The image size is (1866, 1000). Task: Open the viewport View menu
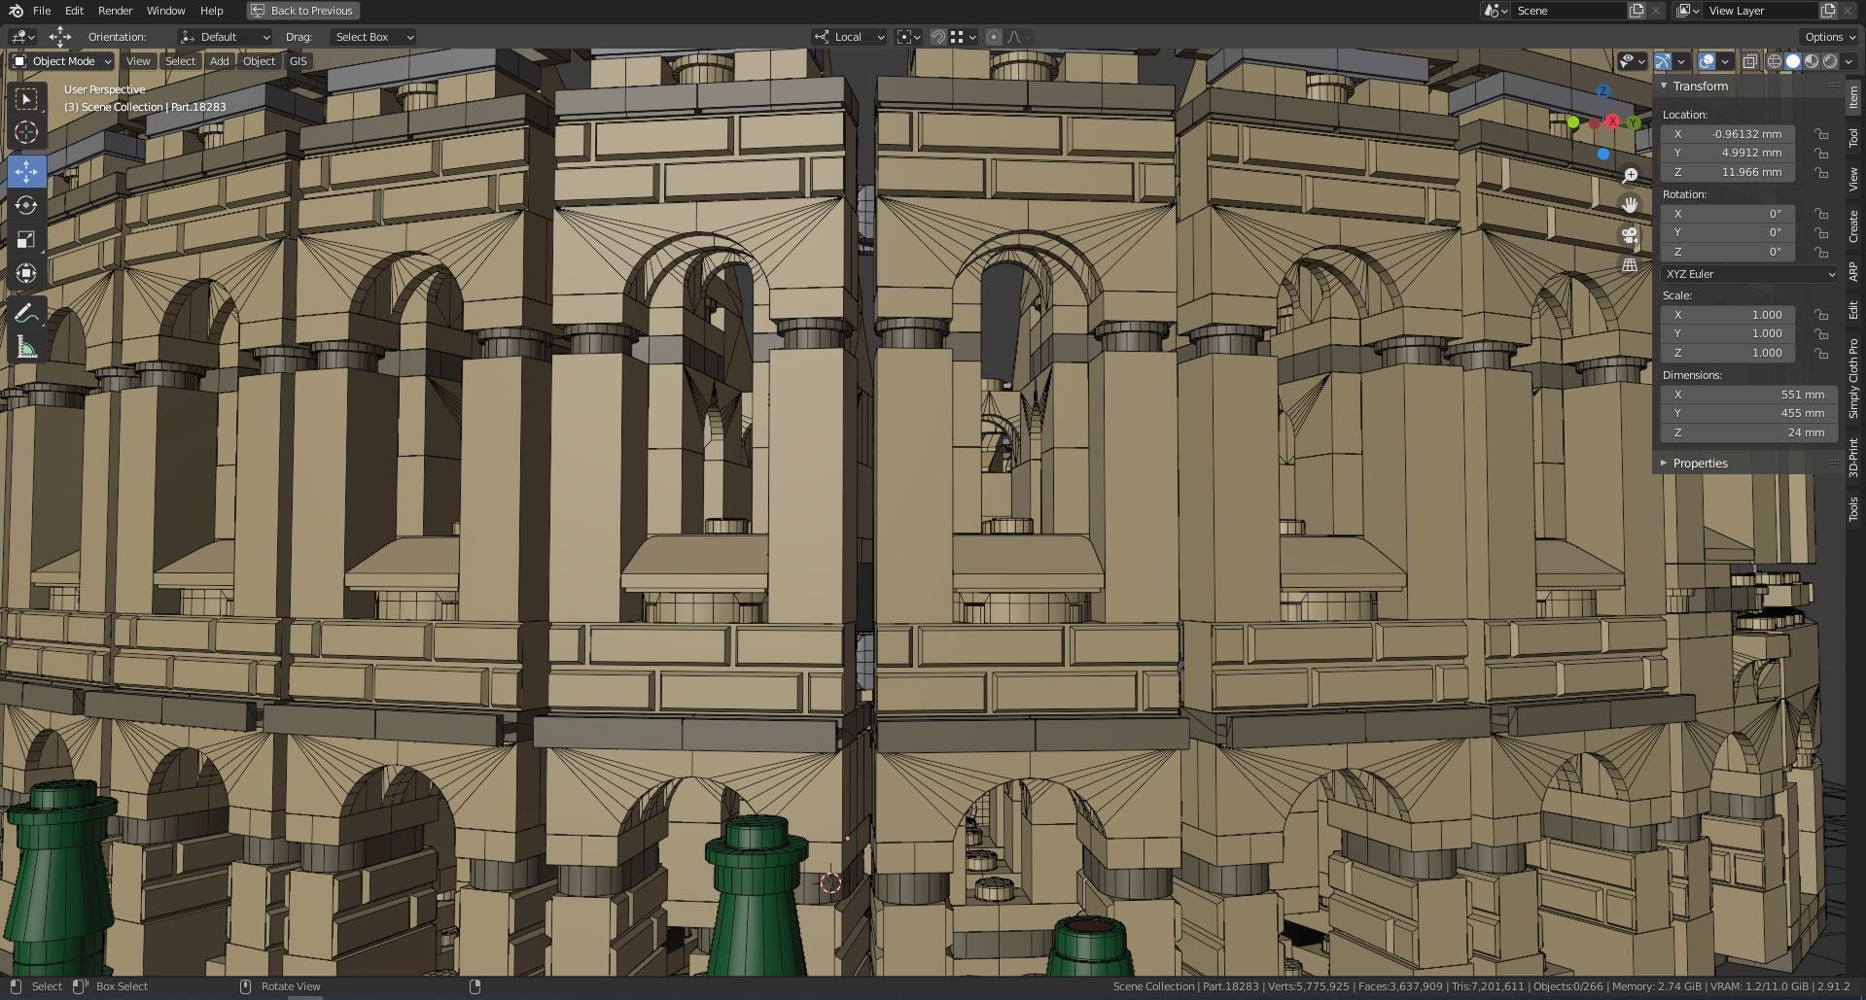click(138, 61)
